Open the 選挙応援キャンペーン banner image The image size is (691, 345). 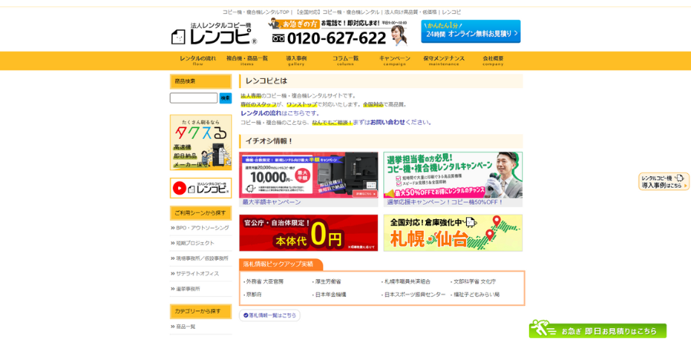point(453,175)
